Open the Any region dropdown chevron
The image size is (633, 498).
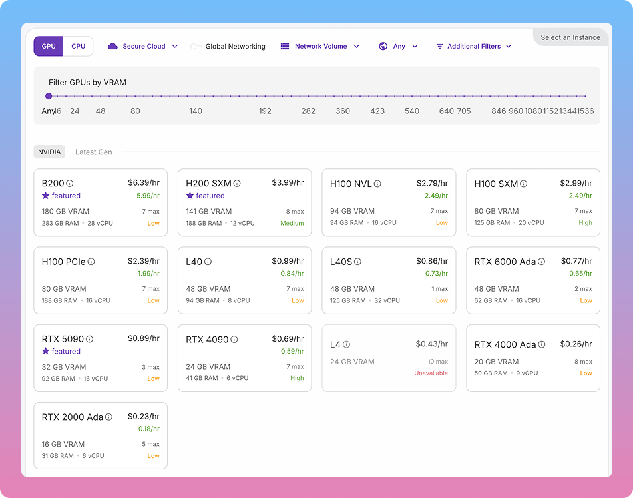(415, 47)
